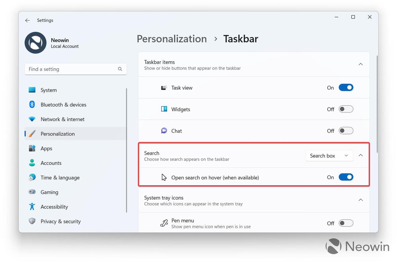Open Time & language settings
The height and width of the screenshot is (262, 397).
point(60,178)
